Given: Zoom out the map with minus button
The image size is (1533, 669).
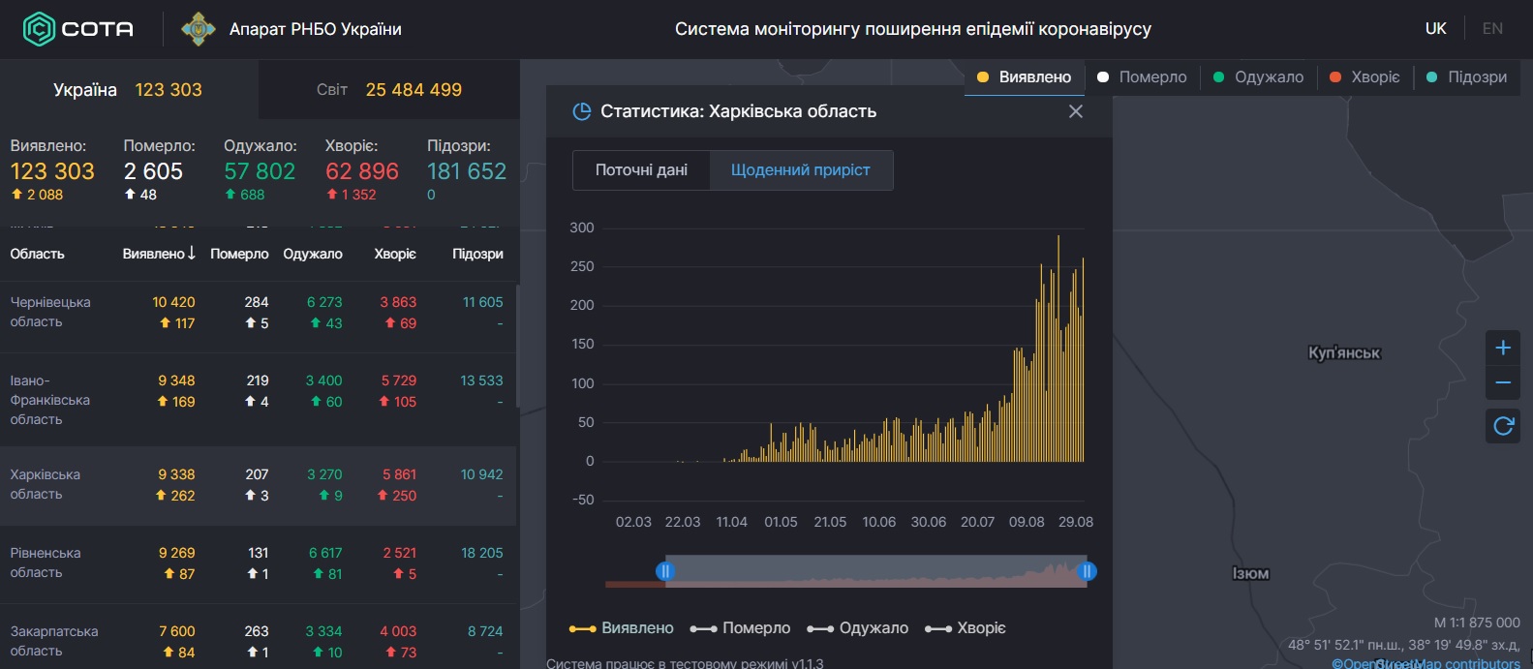Looking at the screenshot, I should (x=1503, y=383).
